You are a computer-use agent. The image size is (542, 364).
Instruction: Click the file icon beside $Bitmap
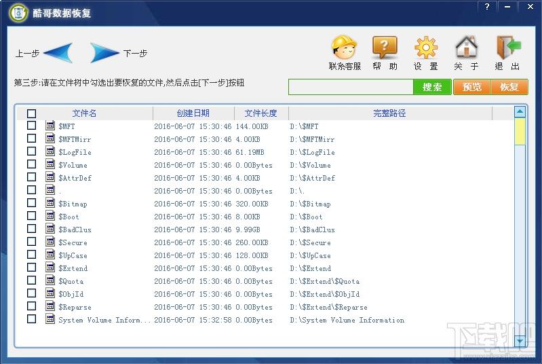coord(50,202)
